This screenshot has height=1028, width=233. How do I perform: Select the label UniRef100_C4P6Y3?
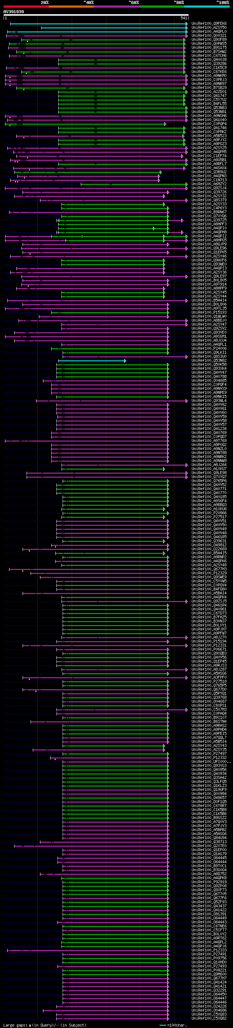coord(209,208)
